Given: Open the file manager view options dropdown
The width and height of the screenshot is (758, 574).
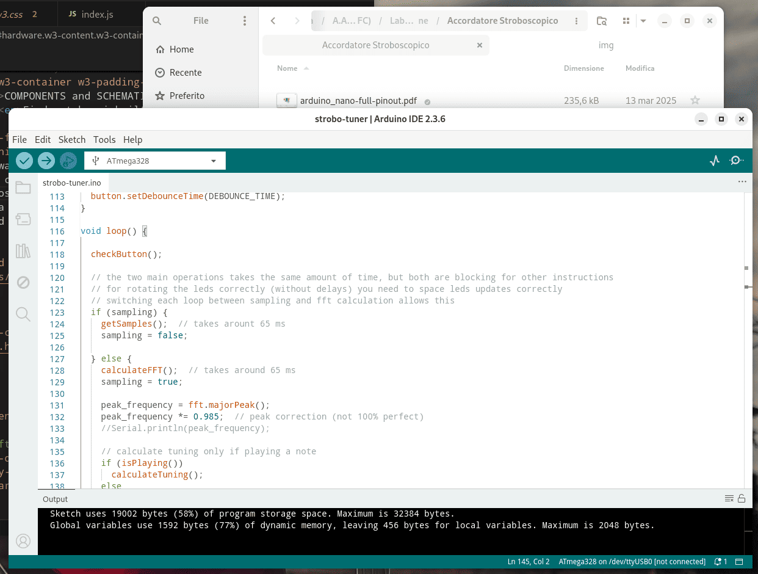Looking at the screenshot, I should point(643,21).
